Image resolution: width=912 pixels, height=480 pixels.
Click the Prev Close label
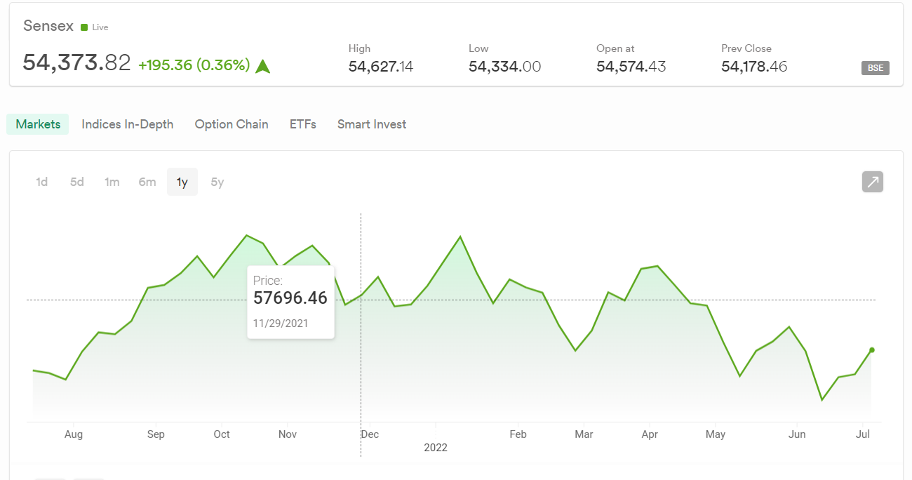tap(746, 48)
